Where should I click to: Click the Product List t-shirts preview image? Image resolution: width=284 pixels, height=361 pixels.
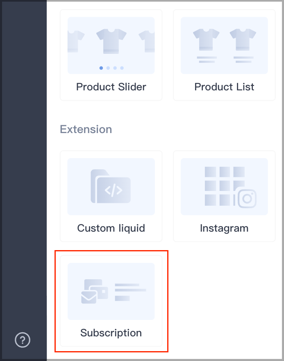click(224, 45)
